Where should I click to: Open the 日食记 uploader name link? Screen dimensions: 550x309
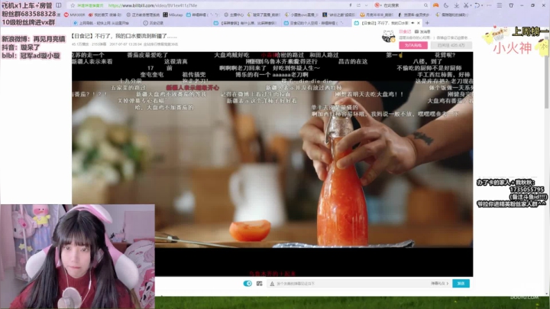pos(405,31)
